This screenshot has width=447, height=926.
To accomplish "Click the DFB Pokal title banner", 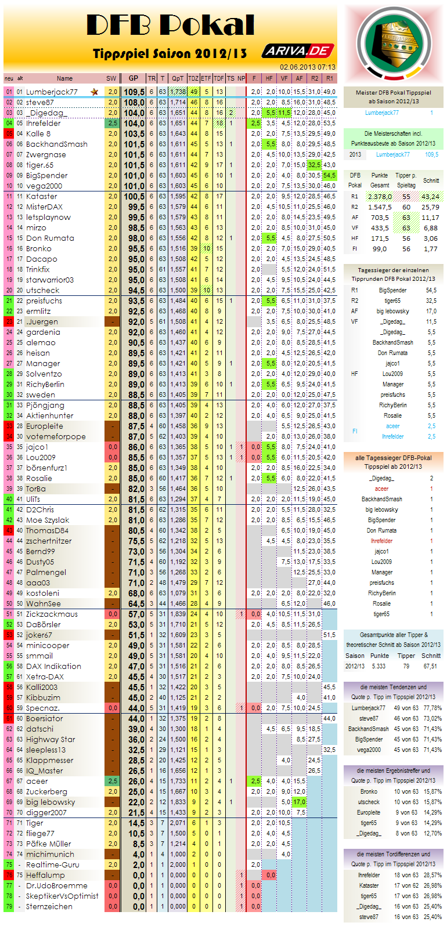I will tap(171, 26).
